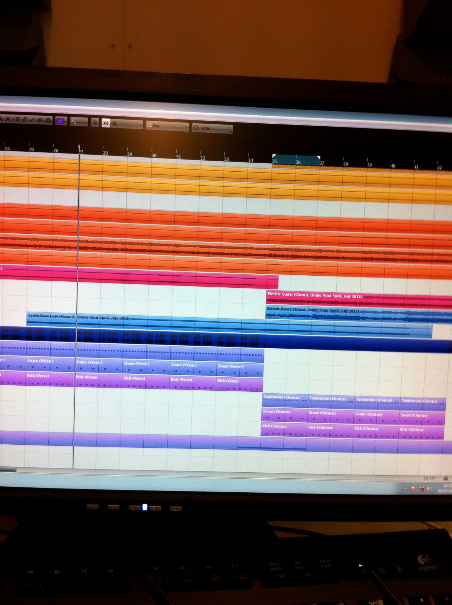The width and height of the screenshot is (452, 605).
Task: Select the Time Warp tool
Action: [x=16, y=119]
